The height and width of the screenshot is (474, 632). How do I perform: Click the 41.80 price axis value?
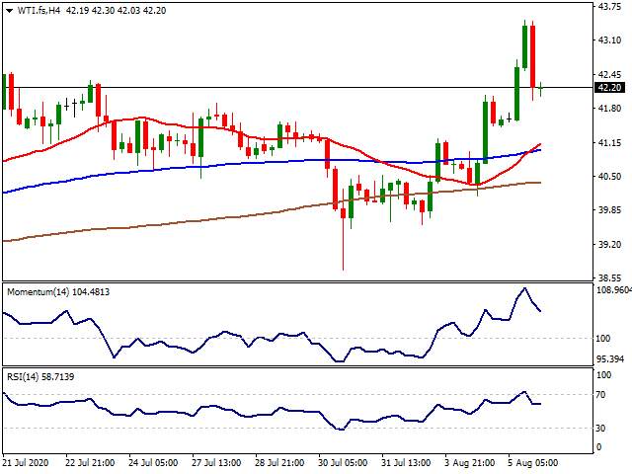point(609,109)
